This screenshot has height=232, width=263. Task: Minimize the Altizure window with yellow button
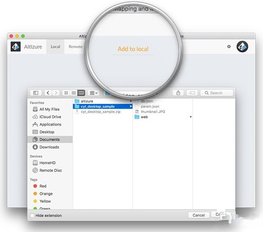(17, 36)
